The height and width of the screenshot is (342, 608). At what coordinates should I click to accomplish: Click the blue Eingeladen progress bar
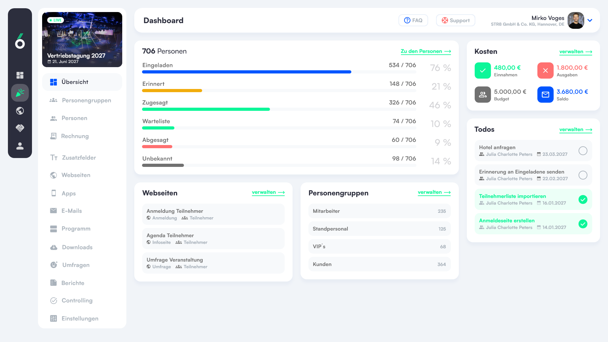pyautogui.click(x=246, y=72)
